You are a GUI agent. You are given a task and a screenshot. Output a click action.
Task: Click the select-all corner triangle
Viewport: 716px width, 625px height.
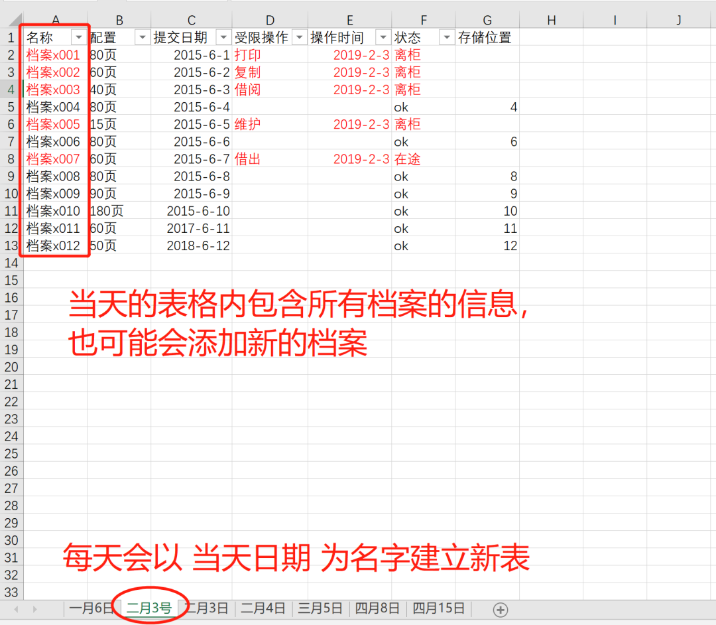pos(14,20)
